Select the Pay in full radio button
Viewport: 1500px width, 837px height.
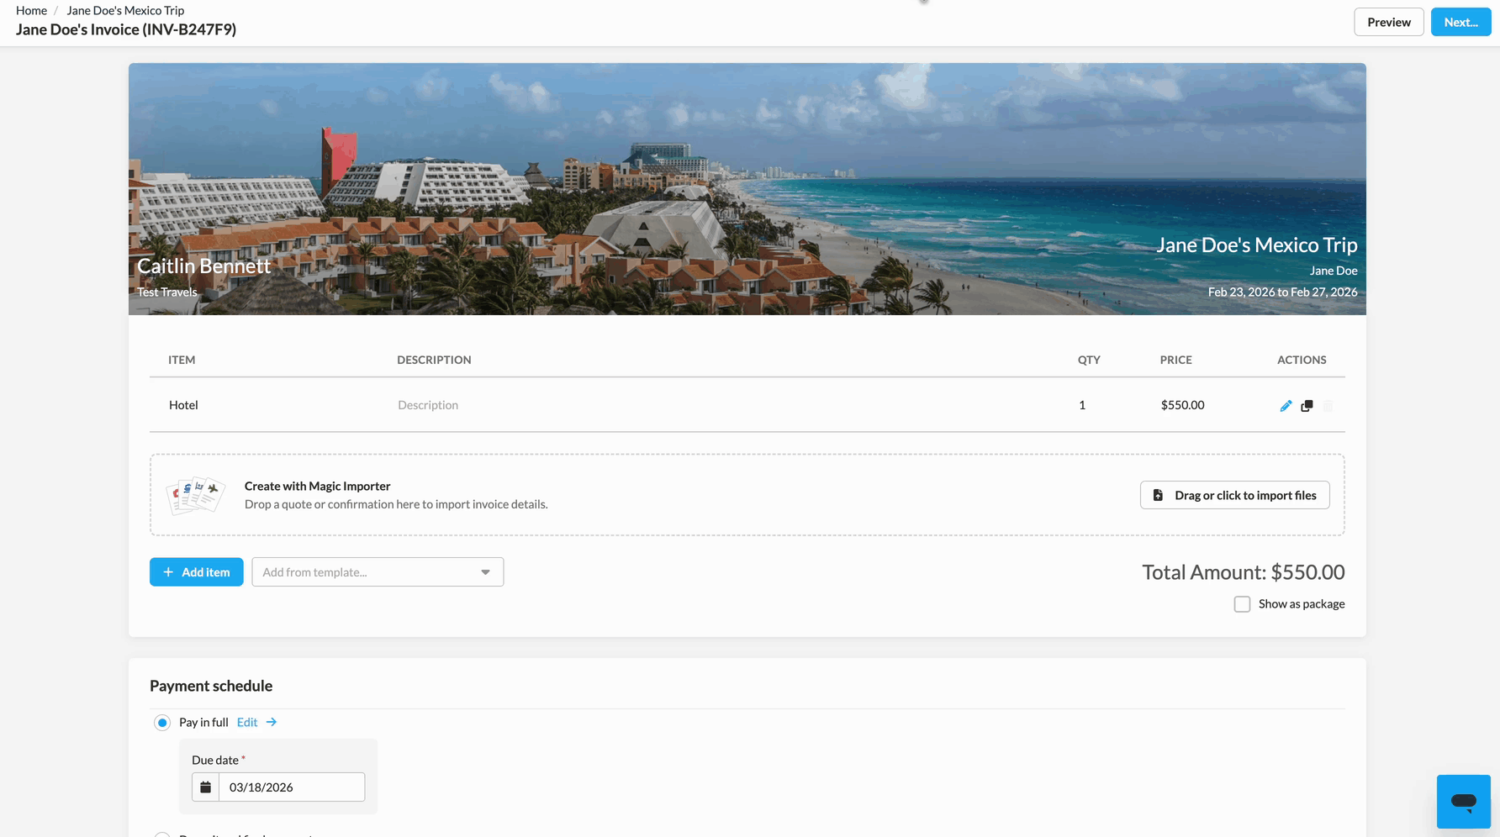click(x=162, y=723)
